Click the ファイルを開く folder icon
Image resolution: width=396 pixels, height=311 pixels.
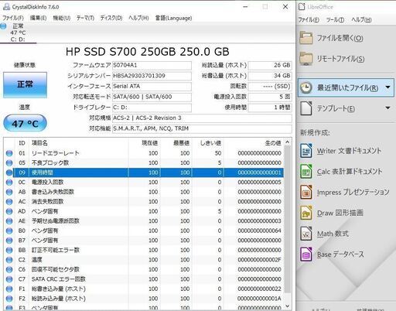click(x=306, y=38)
